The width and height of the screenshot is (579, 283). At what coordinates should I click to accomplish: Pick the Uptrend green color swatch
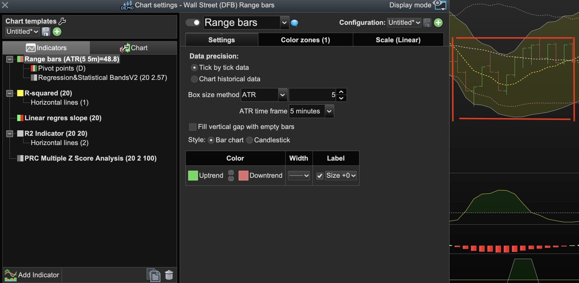point(193,176)
